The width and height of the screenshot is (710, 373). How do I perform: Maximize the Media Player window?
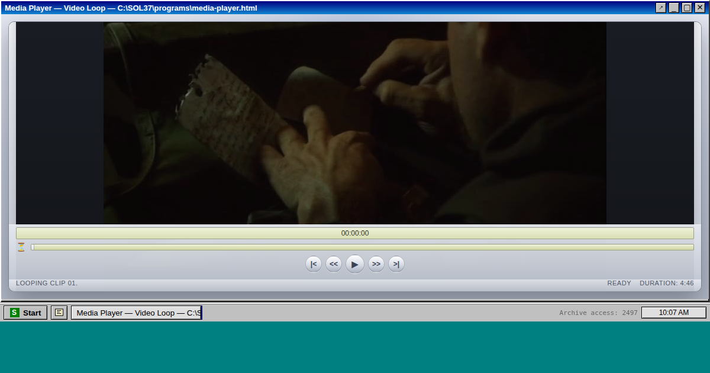[687, 8]
